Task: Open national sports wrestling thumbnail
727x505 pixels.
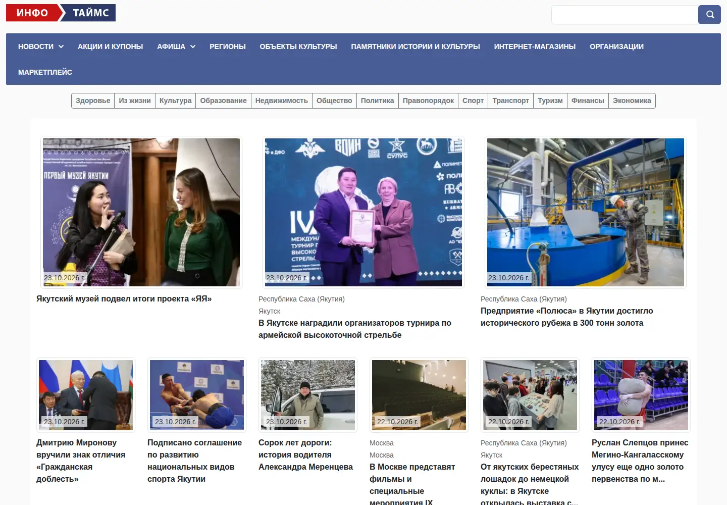Action: click(x=197, y=395)
